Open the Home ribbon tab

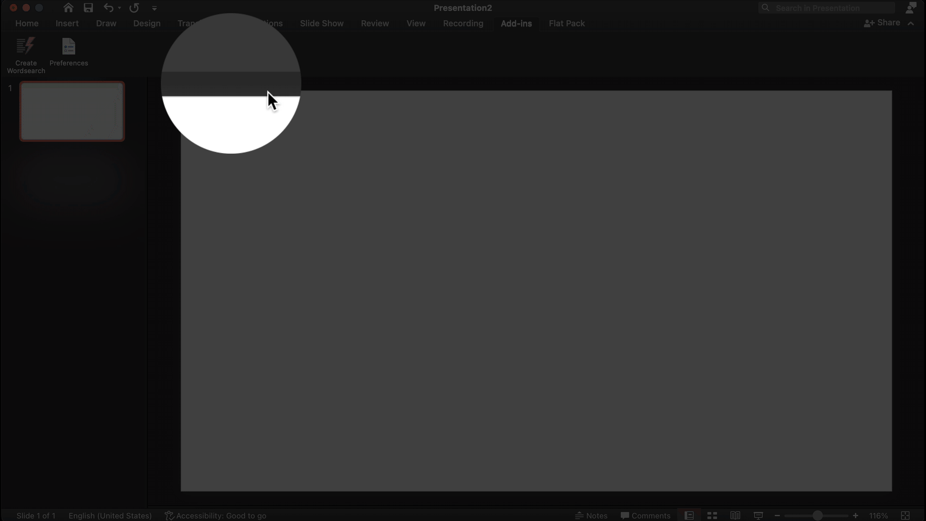pyautogui.click(x=27, y=23)
